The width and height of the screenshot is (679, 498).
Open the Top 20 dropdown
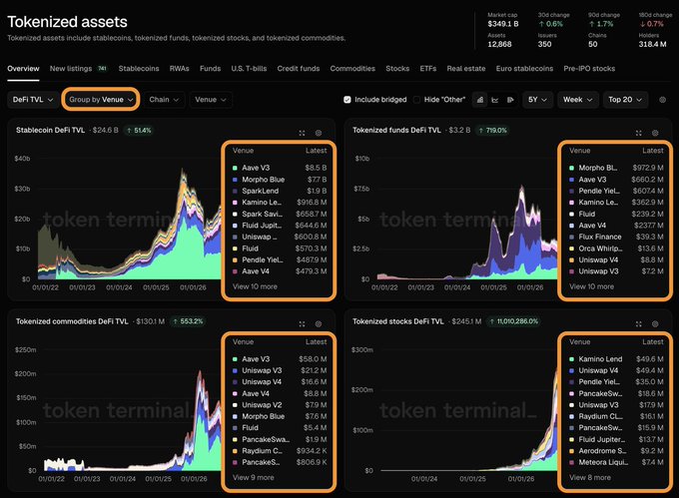coord(625,100)
